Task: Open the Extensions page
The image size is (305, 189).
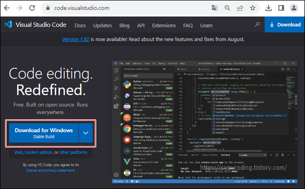Action: pos(164,25)
